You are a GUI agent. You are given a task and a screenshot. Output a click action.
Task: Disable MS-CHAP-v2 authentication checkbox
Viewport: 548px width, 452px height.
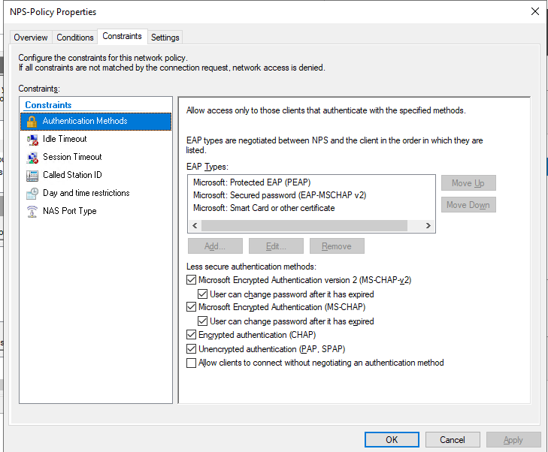pos(191,280)
